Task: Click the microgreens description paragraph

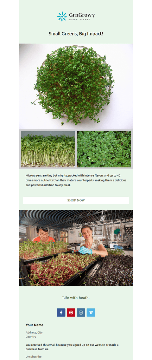Action: pos(76,180)
